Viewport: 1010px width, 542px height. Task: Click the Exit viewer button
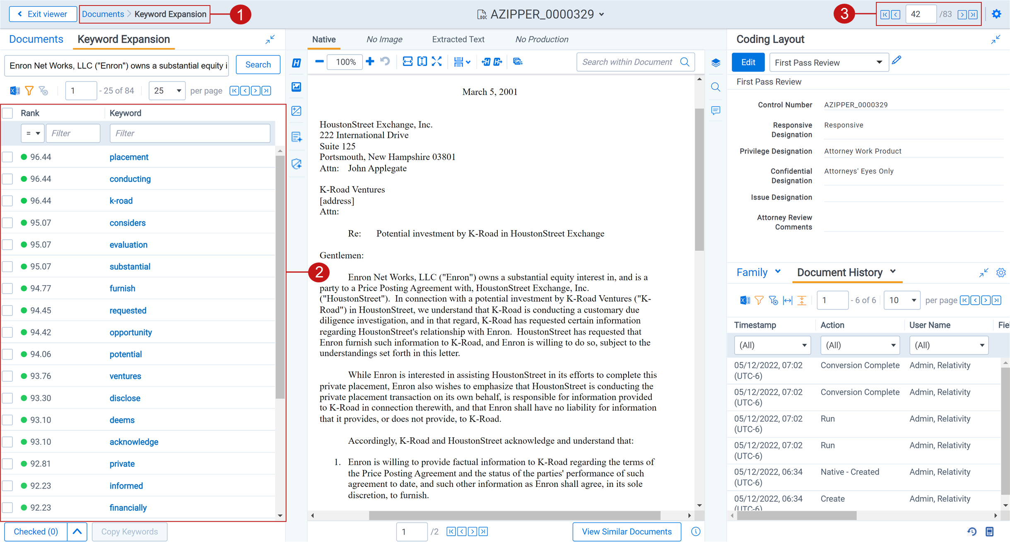pyautogui.click(x=42, y=14)
